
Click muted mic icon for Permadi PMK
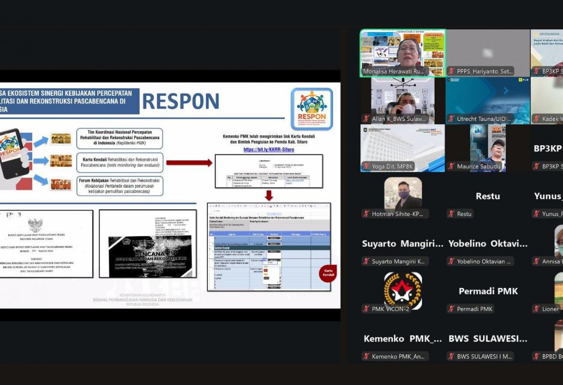(452, 309)
